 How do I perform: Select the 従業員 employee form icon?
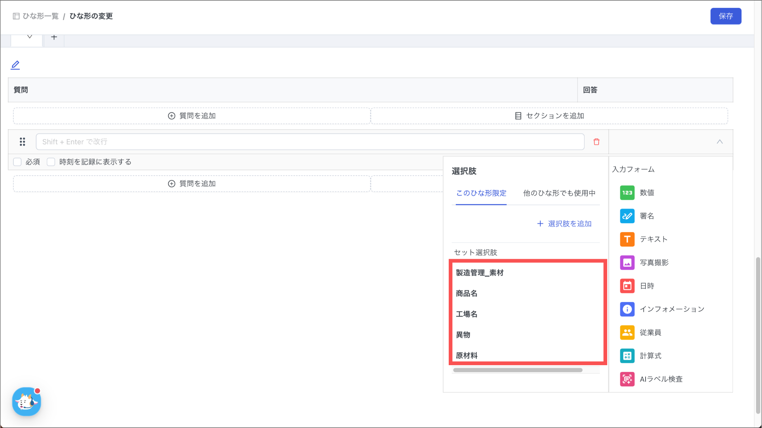(x=627, y=332)
